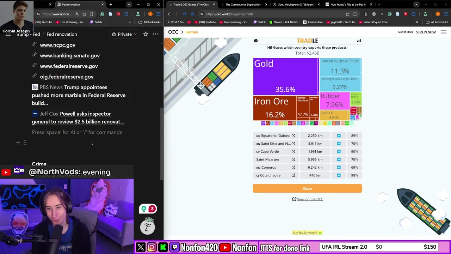451x254 pixels.
Task: Open Côte d'Ivoire external link icon
Action: (x=293, y=175)
